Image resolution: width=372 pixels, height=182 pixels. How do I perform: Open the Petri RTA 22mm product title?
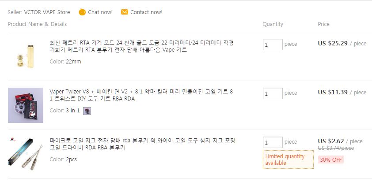click(x=142, y=46)
